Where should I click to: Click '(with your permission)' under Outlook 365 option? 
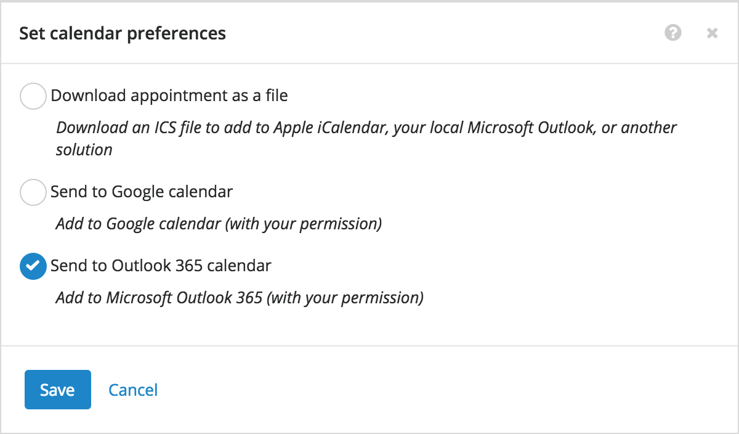(345, 297)
